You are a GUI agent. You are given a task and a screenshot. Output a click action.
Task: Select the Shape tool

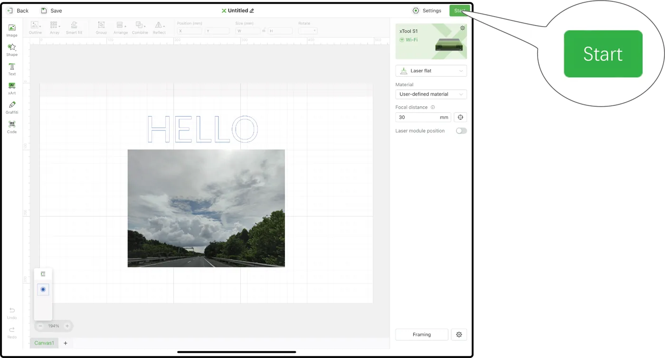coord(12,50)
